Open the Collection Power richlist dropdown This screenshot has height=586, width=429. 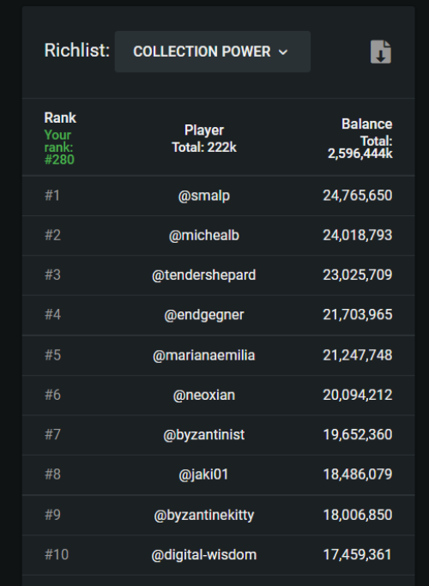point(212,51)
